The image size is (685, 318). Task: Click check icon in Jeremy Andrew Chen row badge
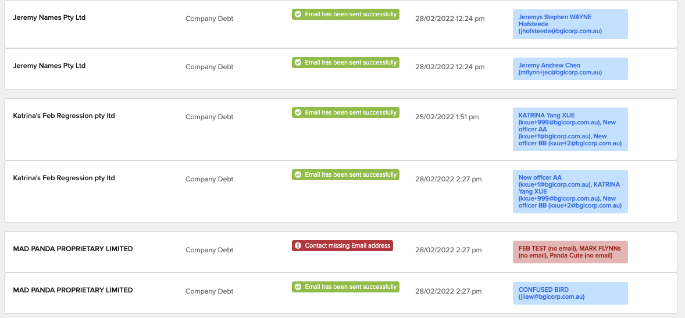(x=298, y=63)
